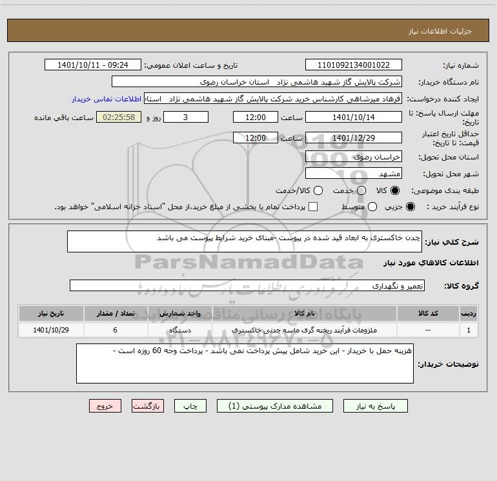This screenshot has width=497, height=481.
Task: Click the شماره نیاز field 1101092134001022
Action: coord(354,65)
